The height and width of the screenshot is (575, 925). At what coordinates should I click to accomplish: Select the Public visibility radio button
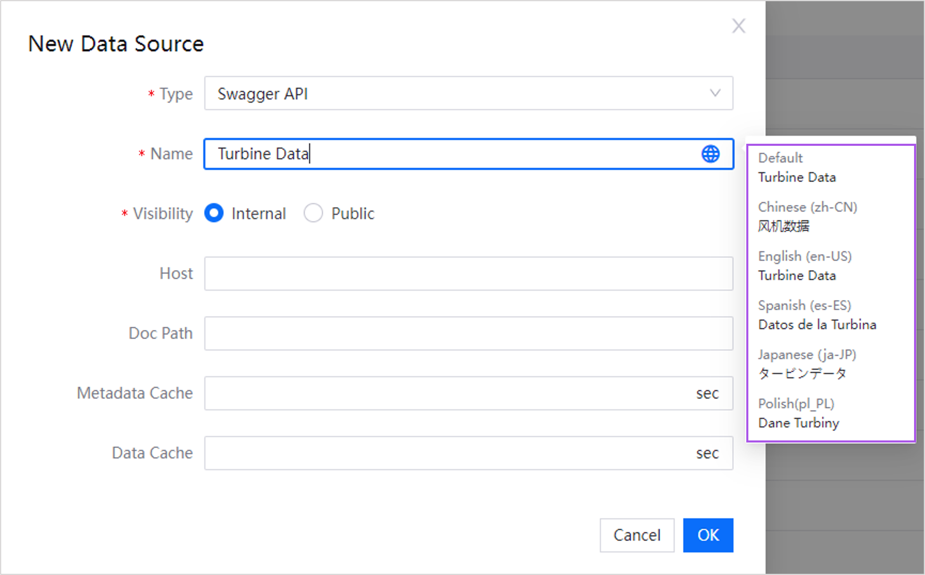(x=313, y=213)
